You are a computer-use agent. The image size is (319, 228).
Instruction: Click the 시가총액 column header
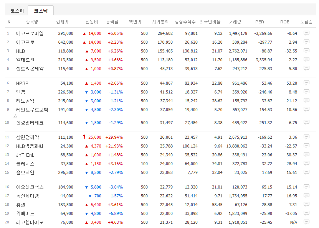click(x=160, y=22)
